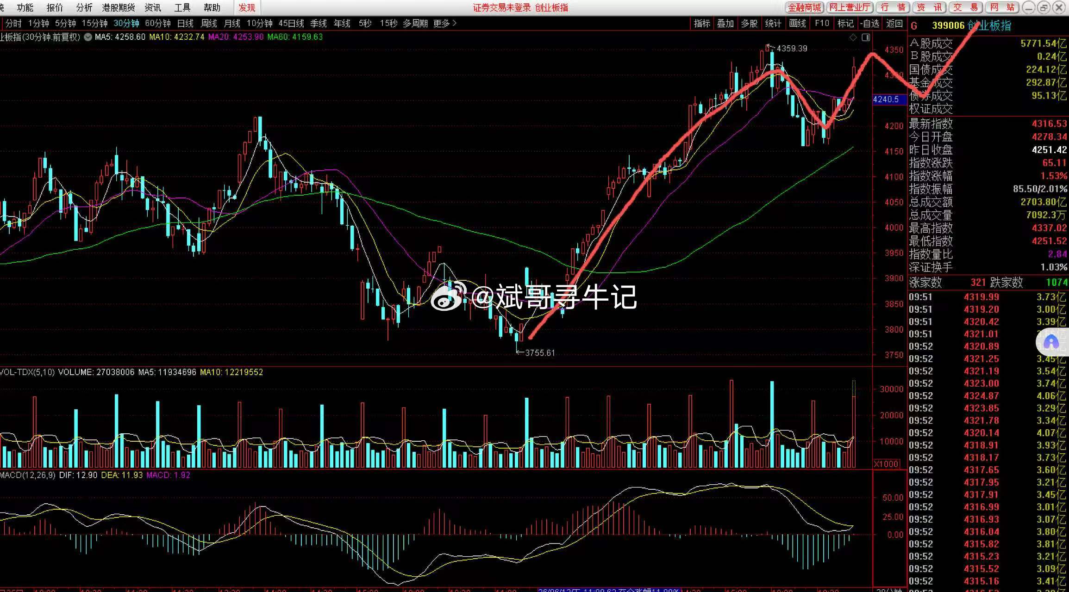Click the 金融商城 button
Image resolution: width=1069 pixels, height=592 pixels.
[804, 7]
